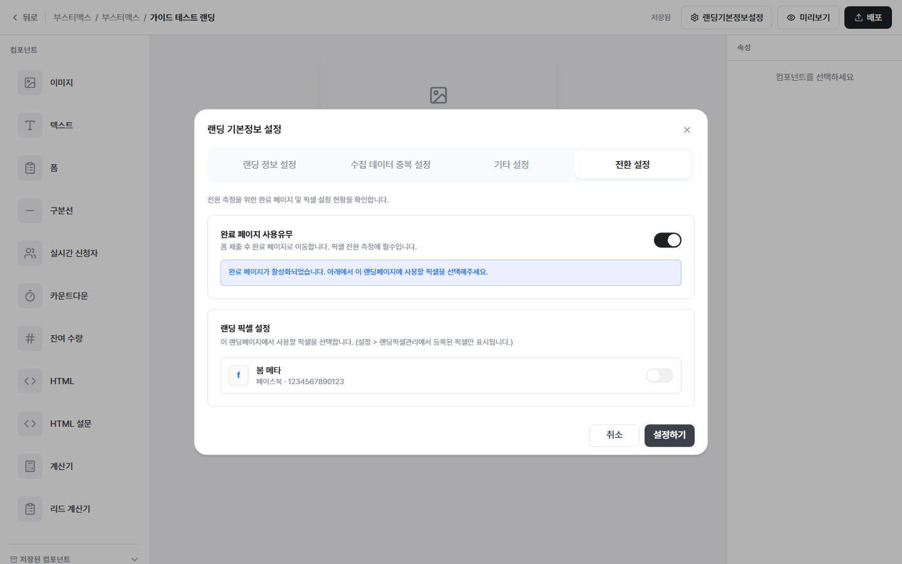Screen dimensions: 902x564
Task: Select the HTML 설문 code icon
Action: tap(30, 424)
